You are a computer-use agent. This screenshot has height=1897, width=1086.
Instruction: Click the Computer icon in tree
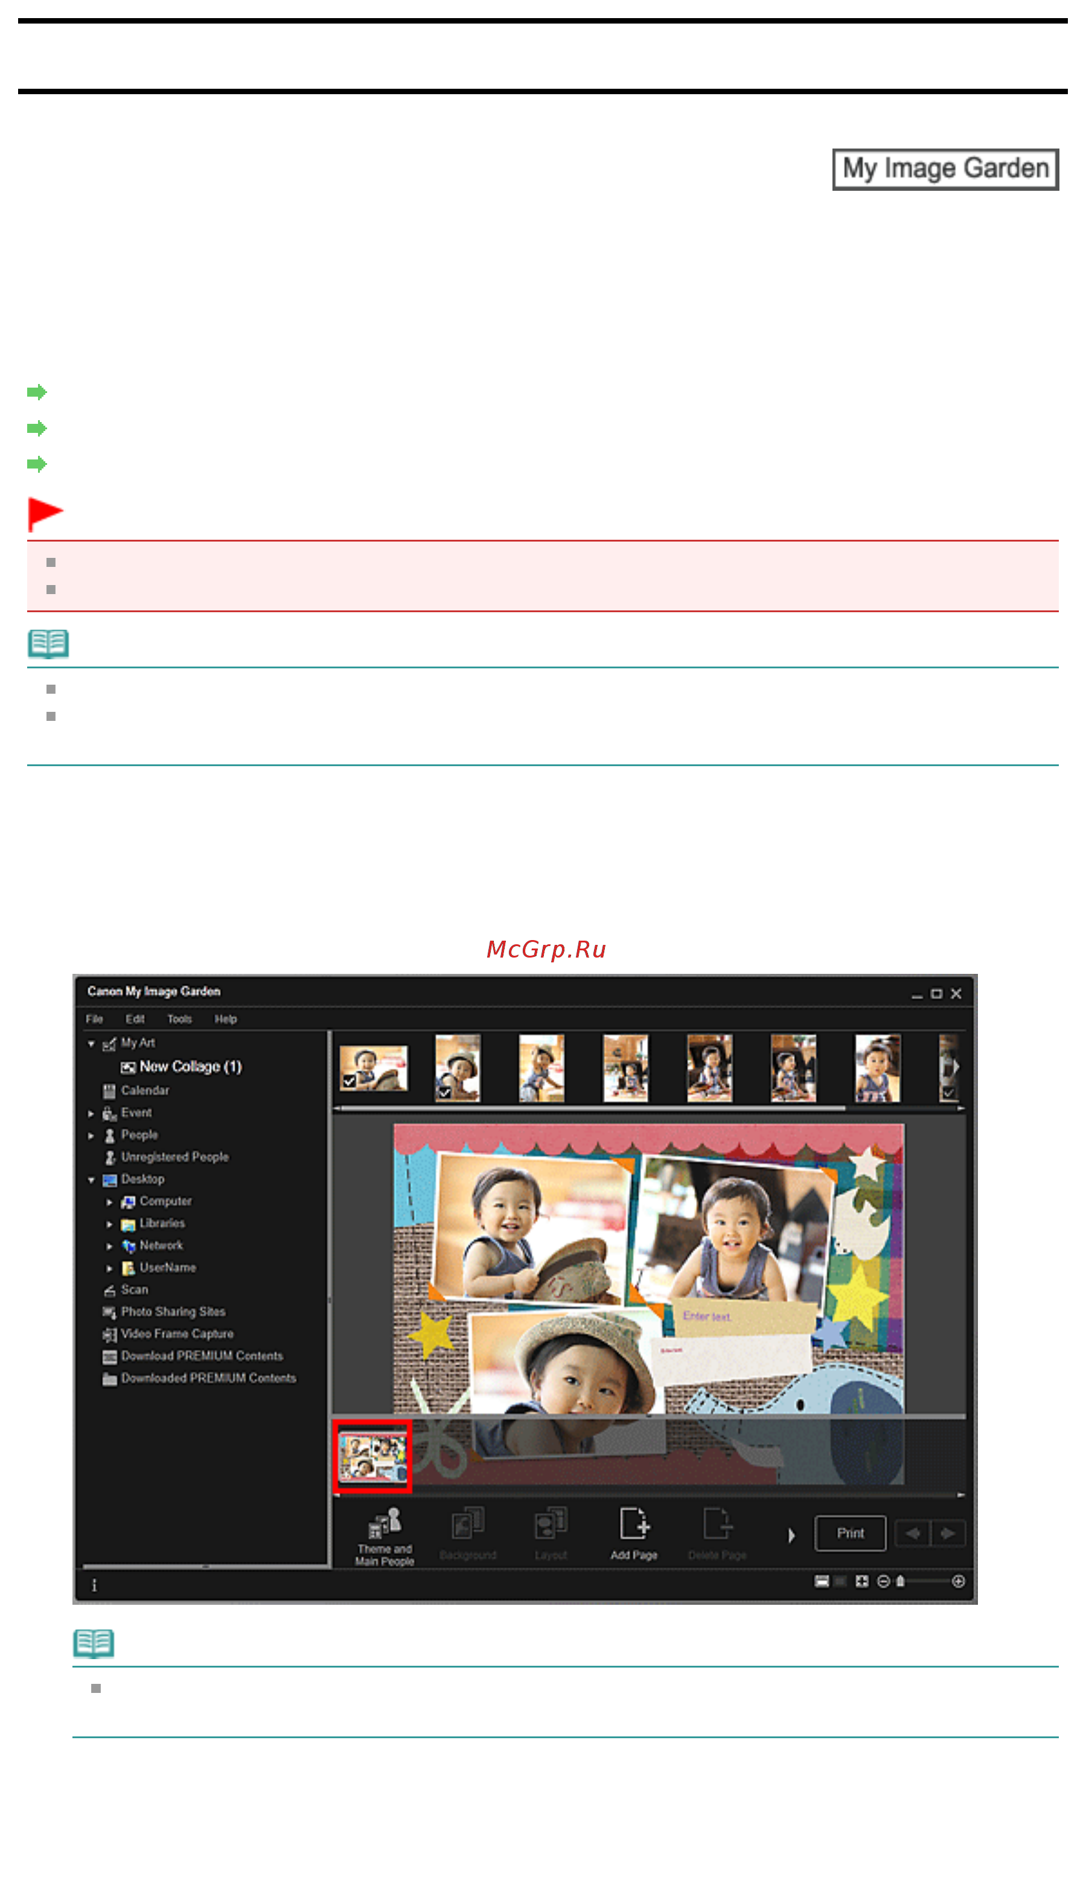pos(127,1201)
